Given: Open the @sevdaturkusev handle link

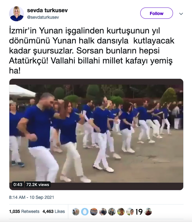Looking at the screenshot, I should tap(43, 17).
